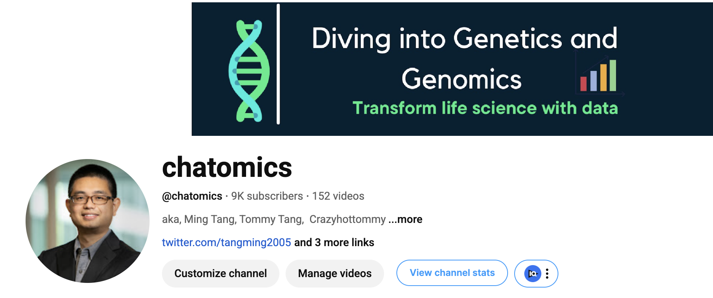Open View channel stats
This screenshot has width=713, height=298.
452,273
